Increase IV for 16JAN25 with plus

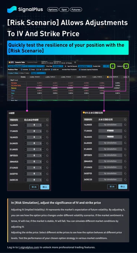(x=43, y=125)
